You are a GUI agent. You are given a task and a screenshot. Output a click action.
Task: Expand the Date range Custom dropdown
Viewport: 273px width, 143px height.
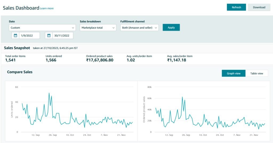pyautogui.click(x=42, y=28)
